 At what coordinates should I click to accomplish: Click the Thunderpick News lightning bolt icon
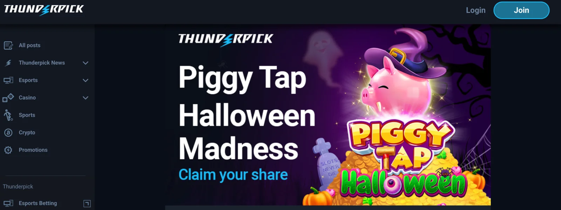click(x=8, y=63)
